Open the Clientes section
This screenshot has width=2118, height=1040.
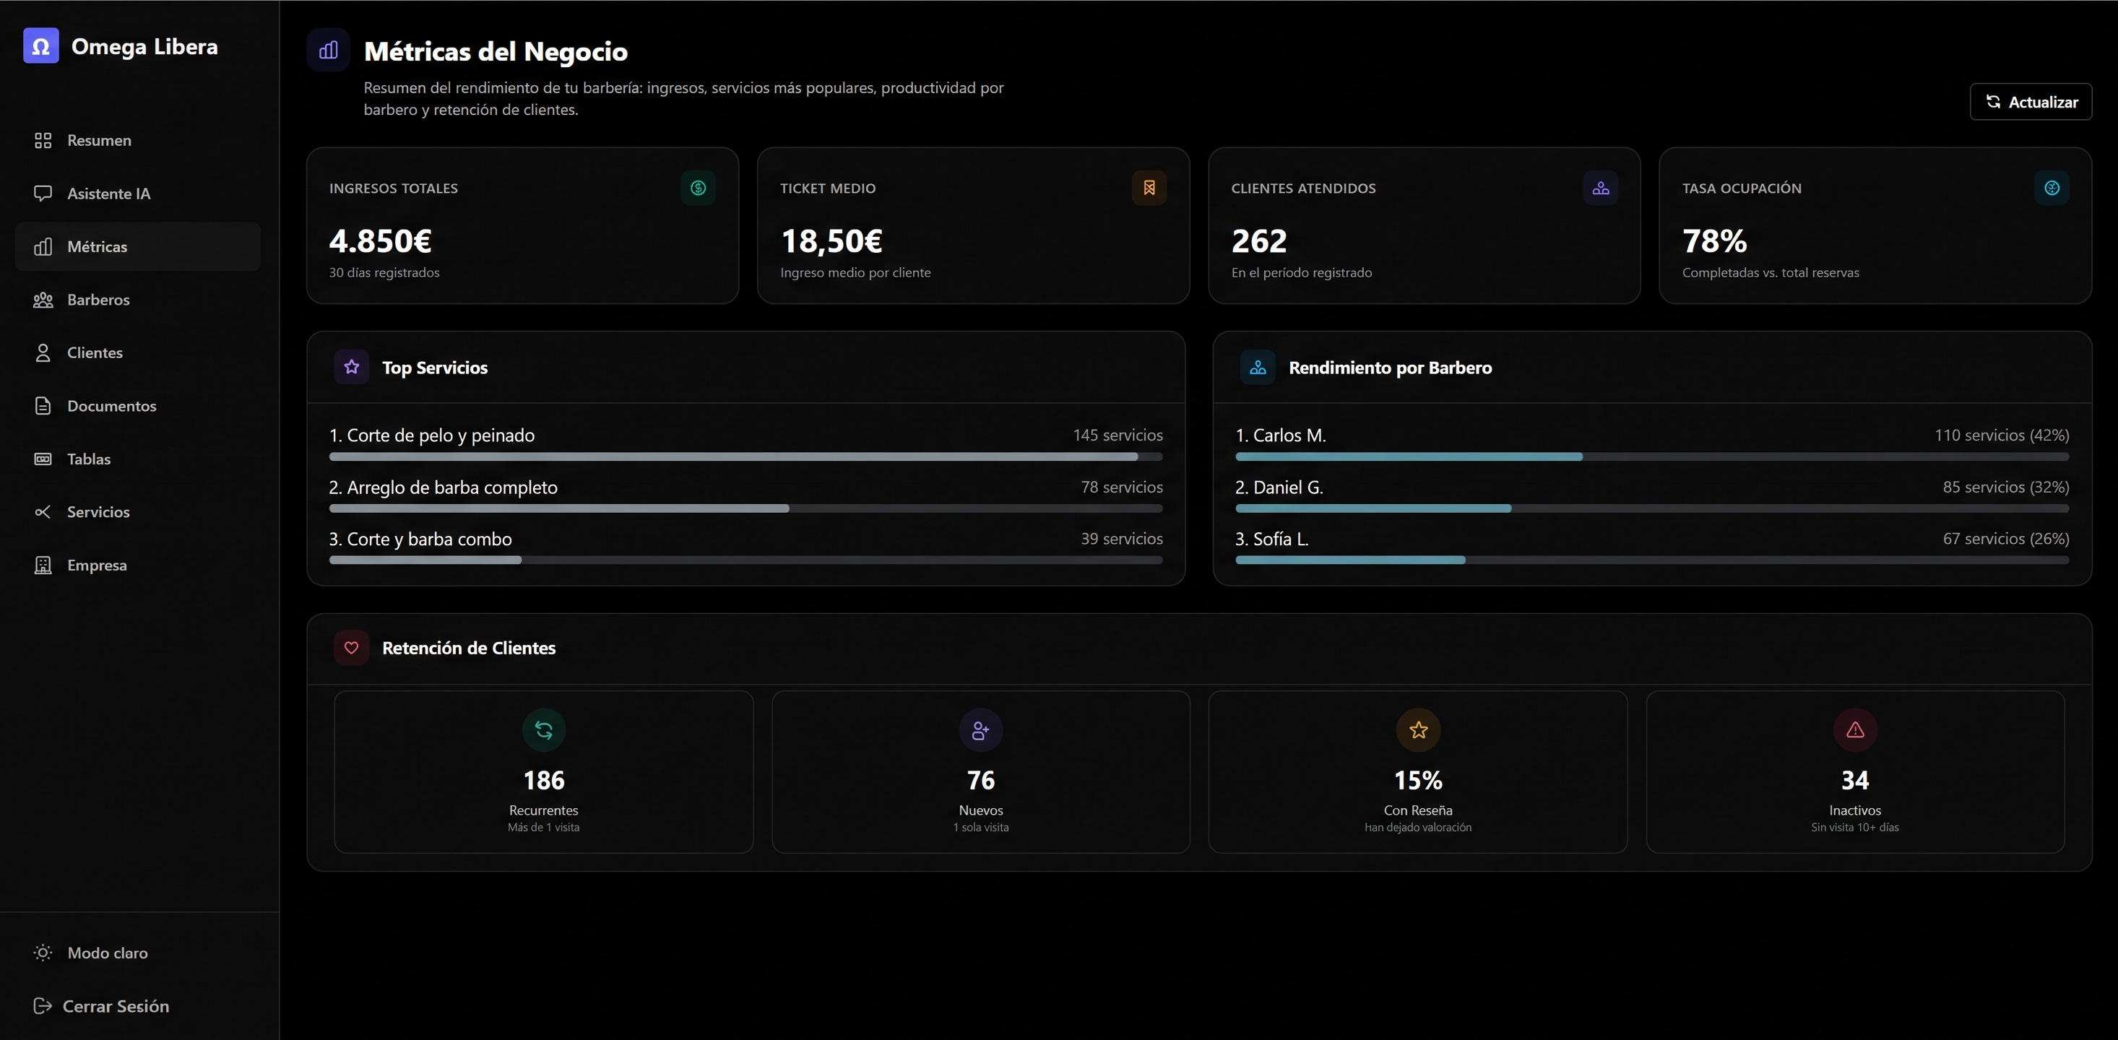[137, 352]
